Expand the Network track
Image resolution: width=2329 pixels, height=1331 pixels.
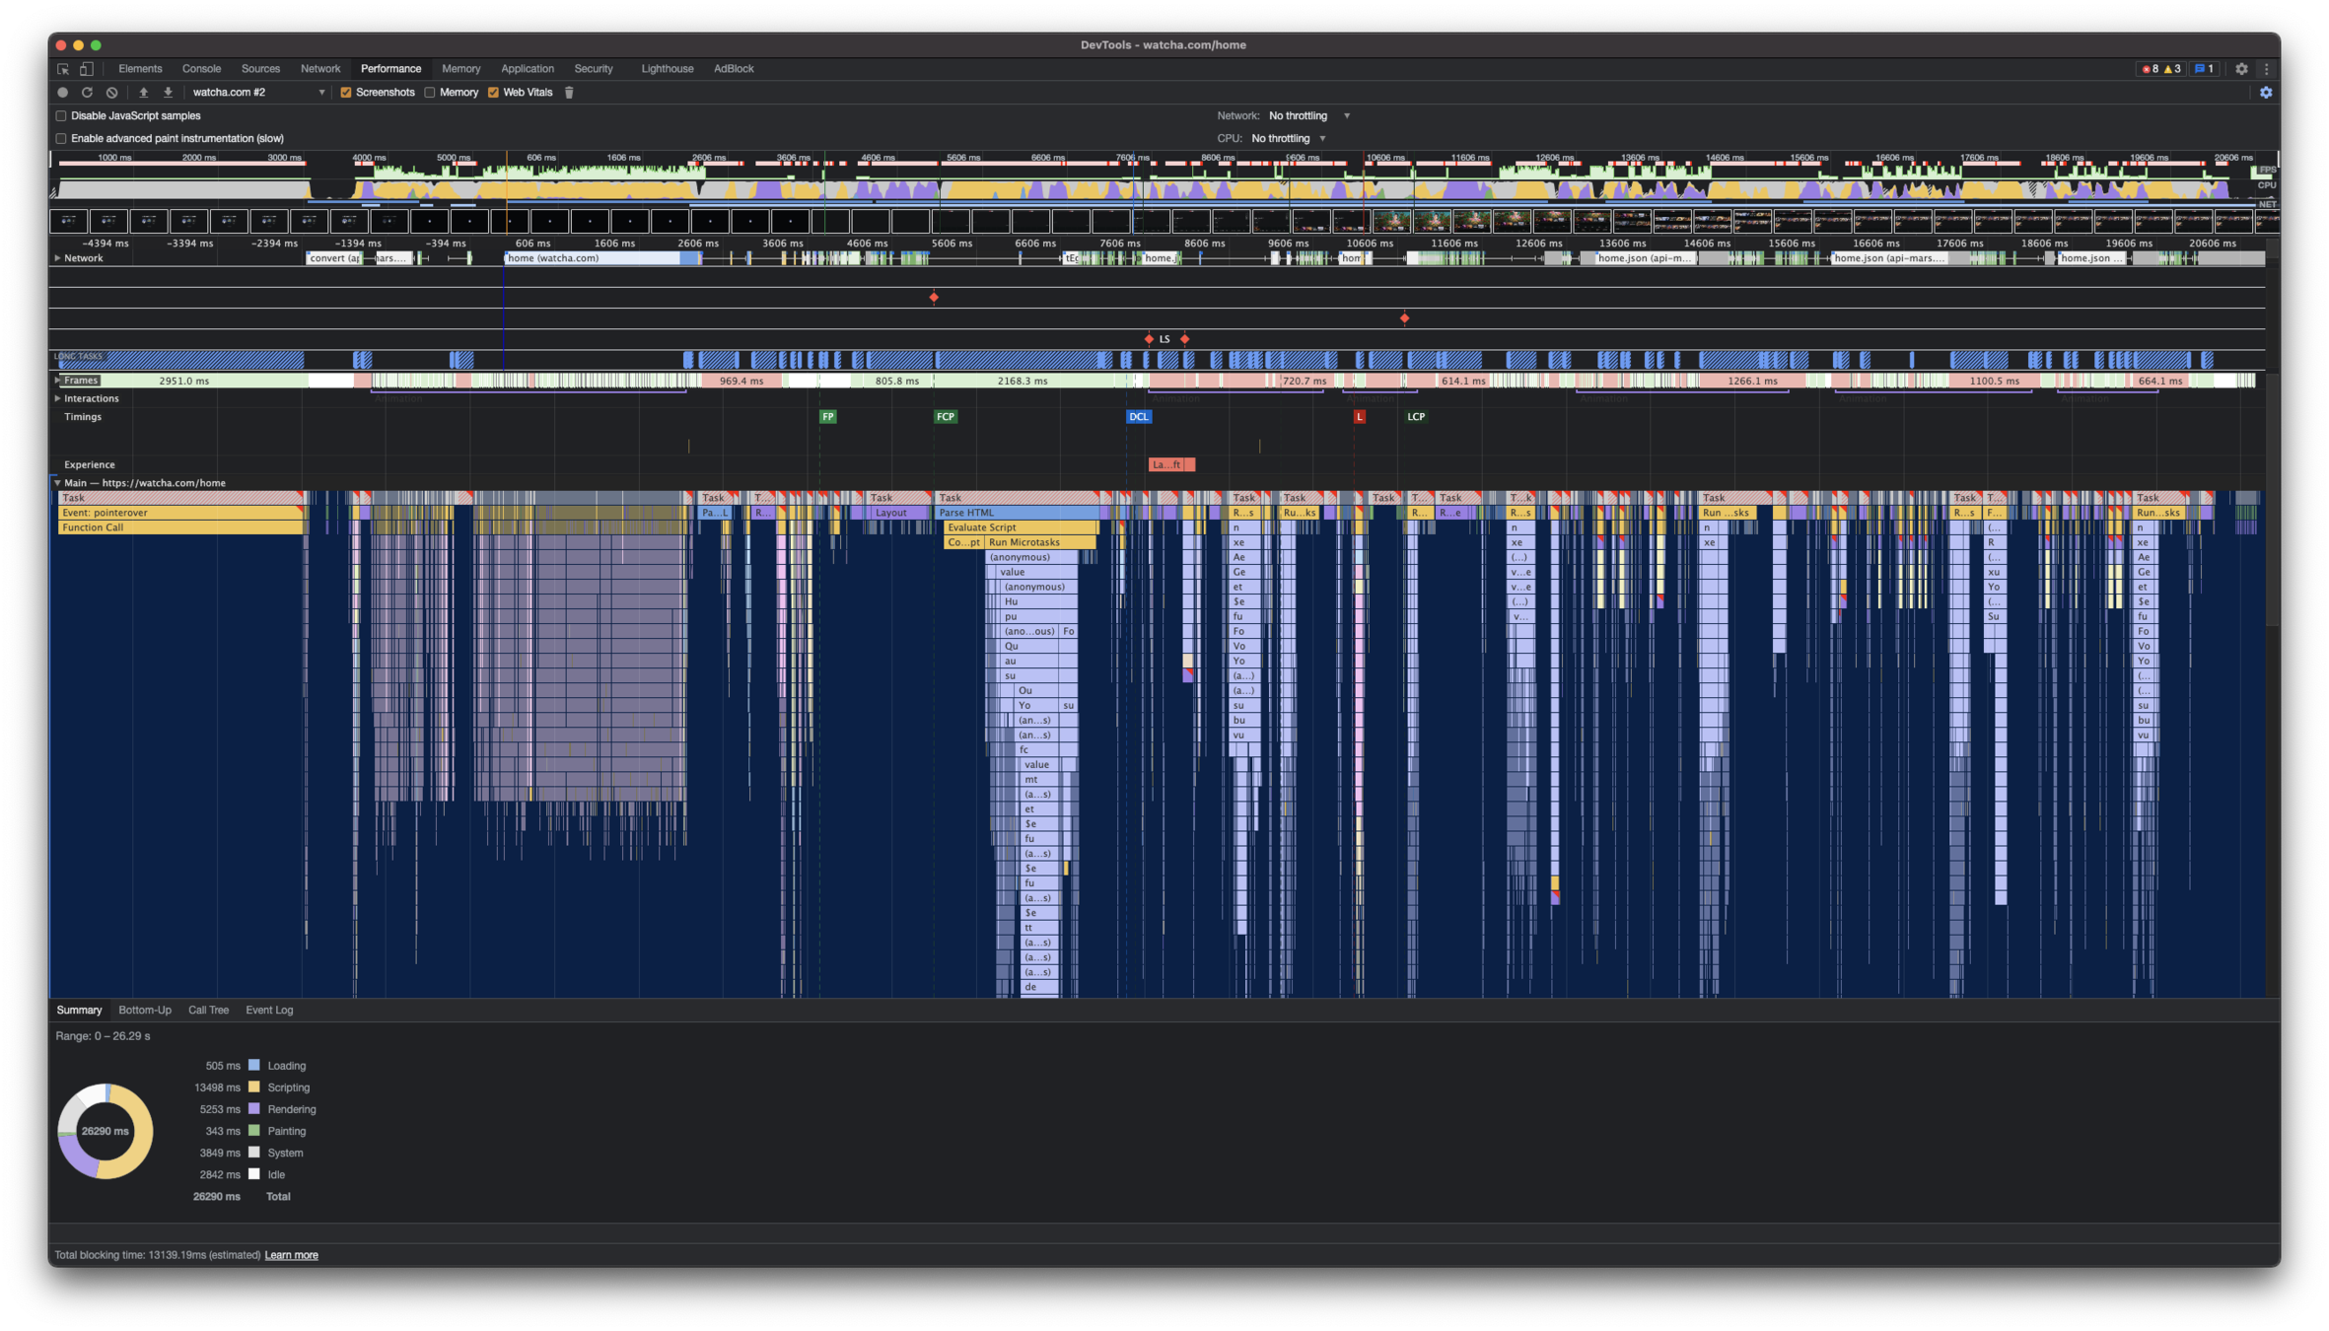[57, 258]
